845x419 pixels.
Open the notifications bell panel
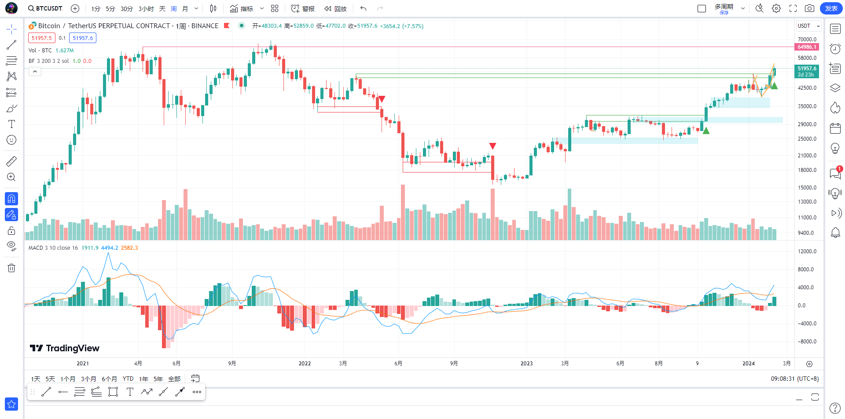[x=835, y=233]
